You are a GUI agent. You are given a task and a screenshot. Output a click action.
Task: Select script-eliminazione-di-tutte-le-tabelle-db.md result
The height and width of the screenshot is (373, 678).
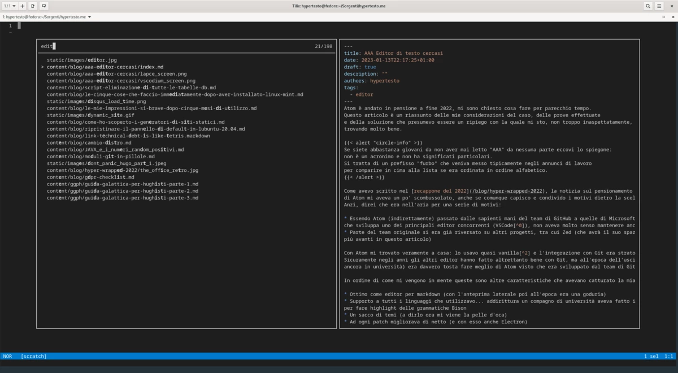pyautogui.click(x=131, y=88)
